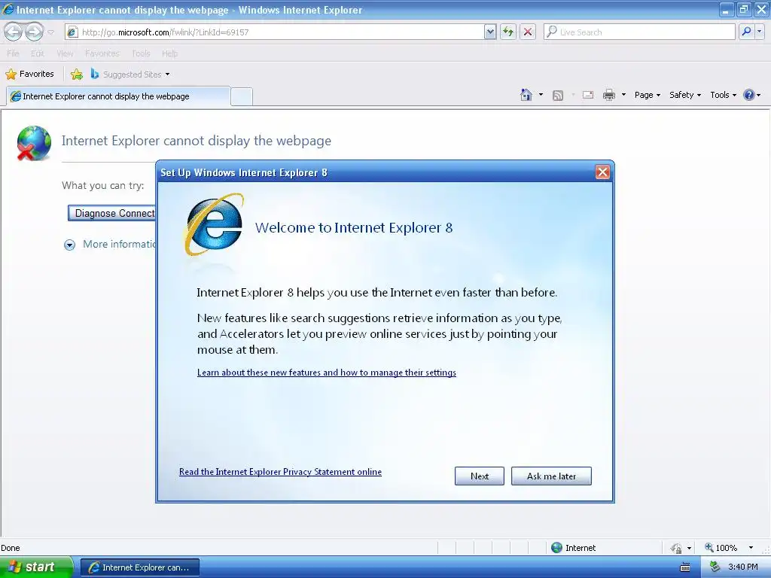771x578 pixels.
Task: Click the Next button
Action: point(480,476)
